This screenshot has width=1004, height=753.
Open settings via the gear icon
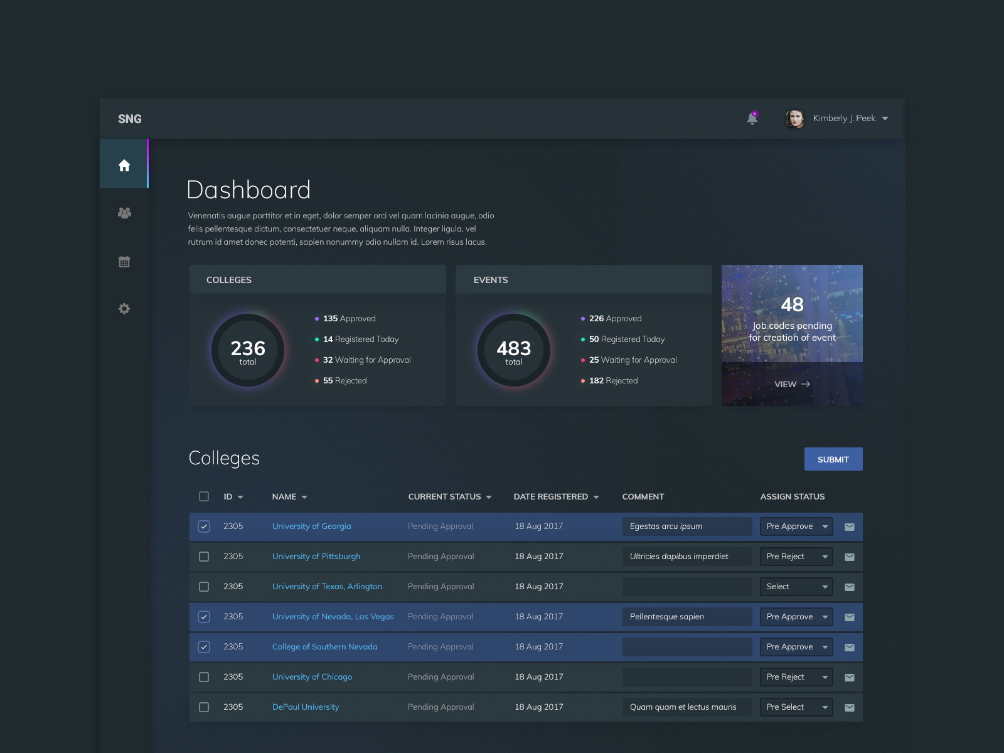124,309
